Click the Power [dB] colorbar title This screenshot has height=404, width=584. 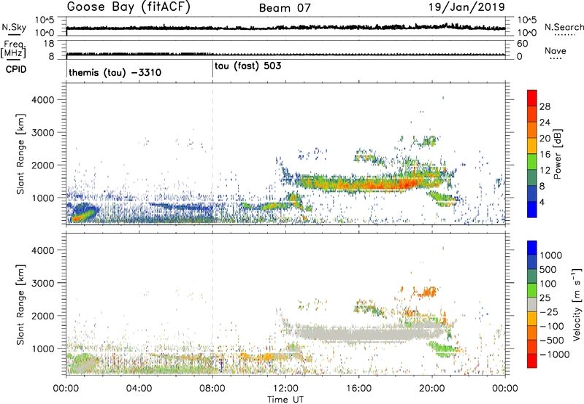click(x=556, y=154)
